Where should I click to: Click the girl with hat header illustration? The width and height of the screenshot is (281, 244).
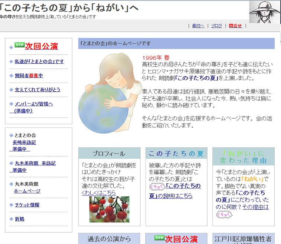point(264,12)
